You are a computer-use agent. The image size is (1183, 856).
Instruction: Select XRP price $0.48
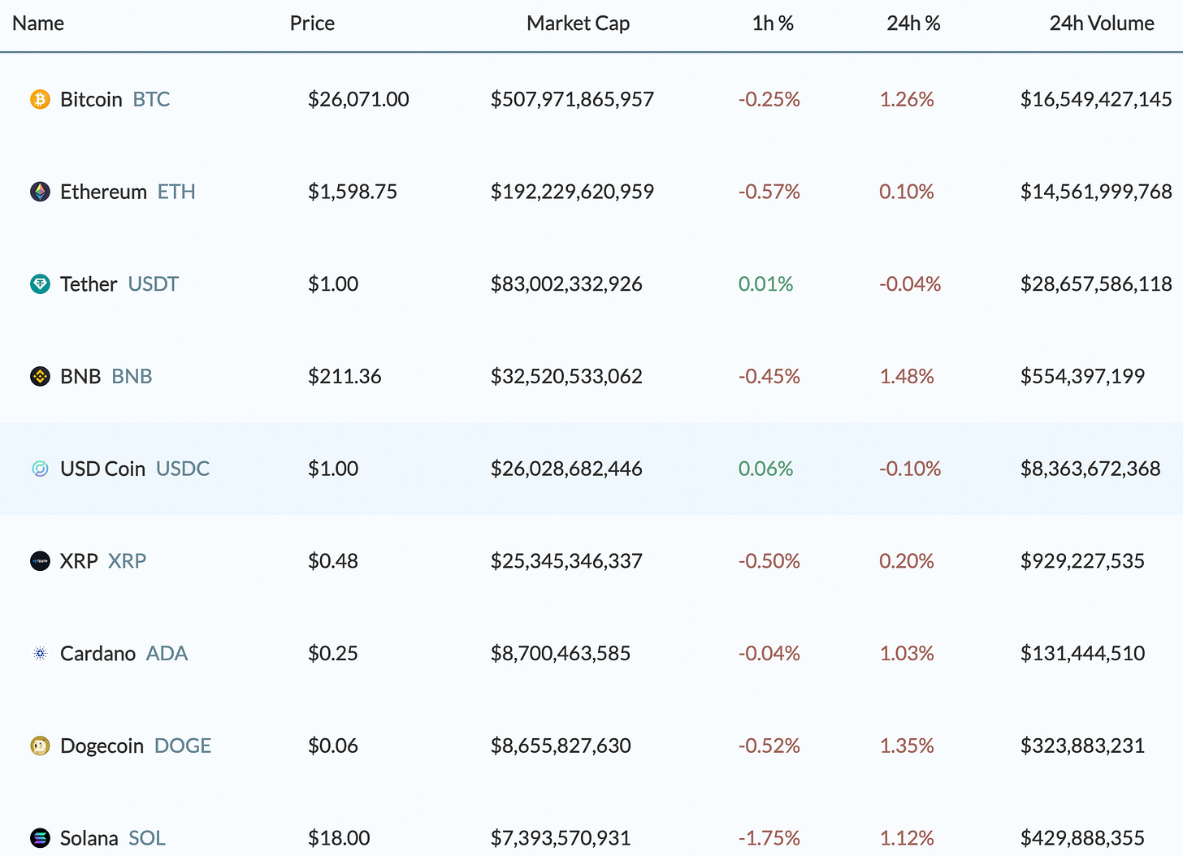333,561
